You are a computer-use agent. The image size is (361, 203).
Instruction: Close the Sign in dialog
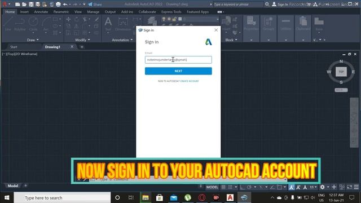click(216, 30)
